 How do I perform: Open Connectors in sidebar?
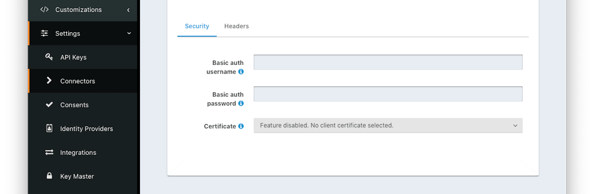[83, 81]
